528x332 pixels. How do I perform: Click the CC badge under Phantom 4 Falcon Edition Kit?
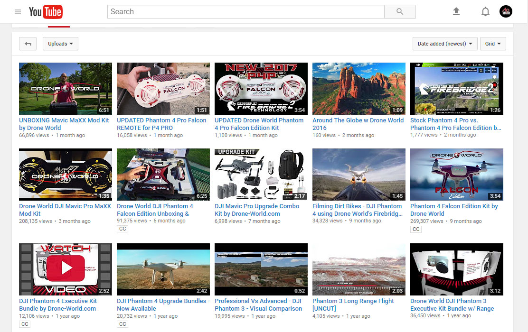coord(416,229)
